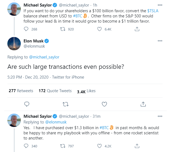Open more options on Elon Musk's tweet
176x152 pixels.
(160, 41)
